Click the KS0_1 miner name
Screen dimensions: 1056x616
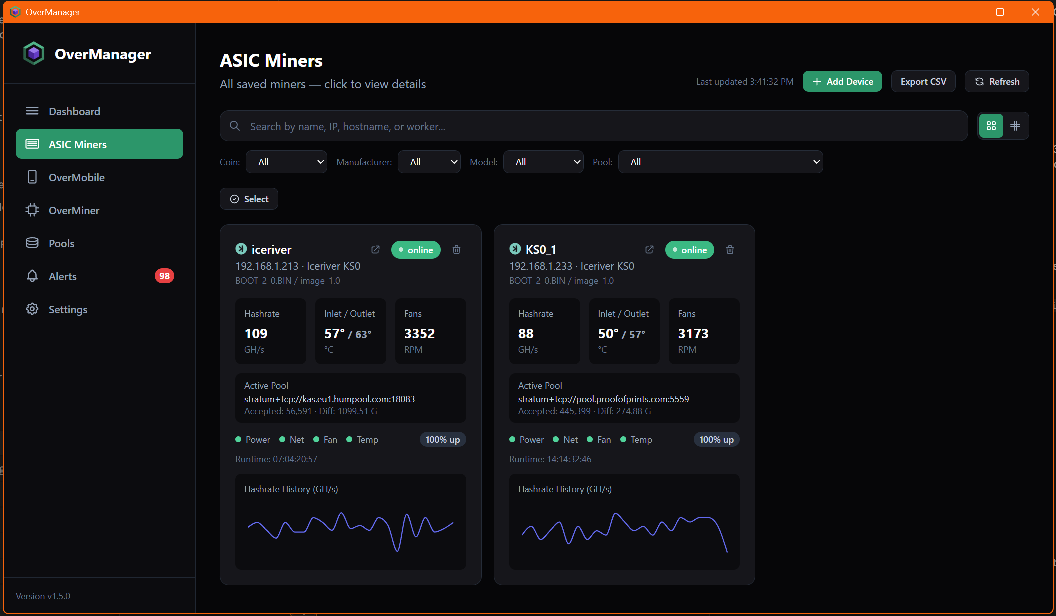pyautogui.click(x=541, y=249)
